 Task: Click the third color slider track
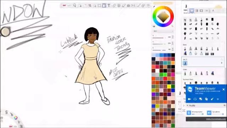[x=159, y=50]
